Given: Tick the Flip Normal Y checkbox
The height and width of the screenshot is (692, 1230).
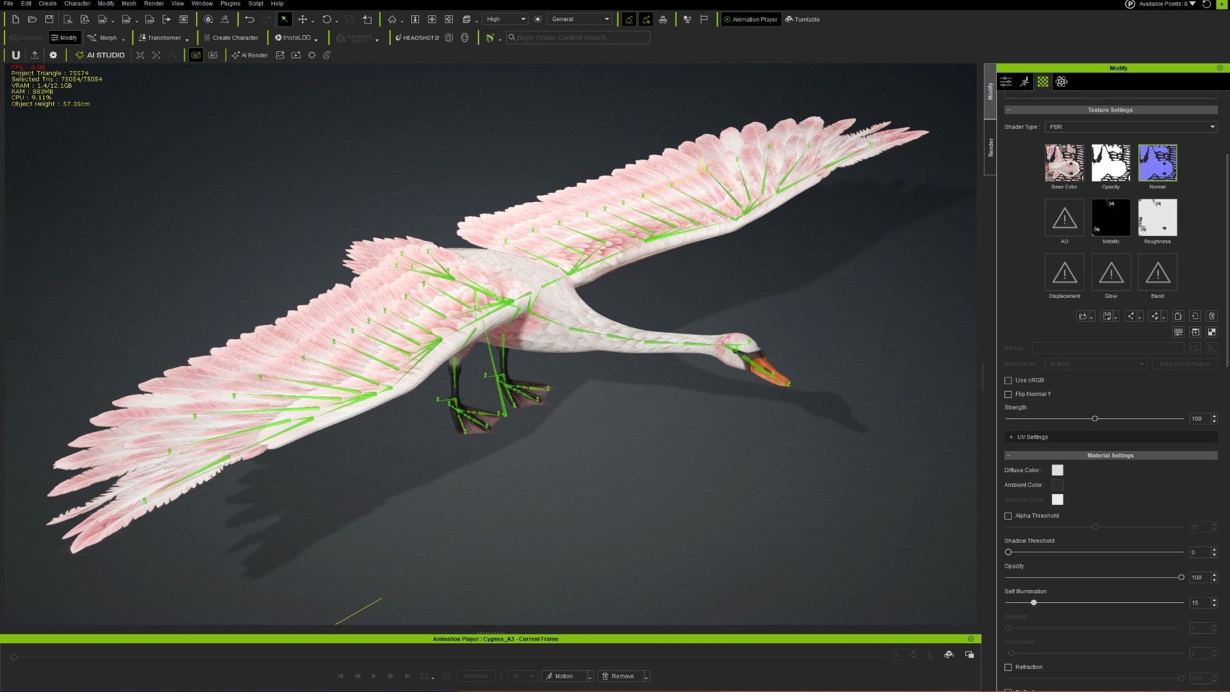Looking at the screenshot, I should (1008, 394).
